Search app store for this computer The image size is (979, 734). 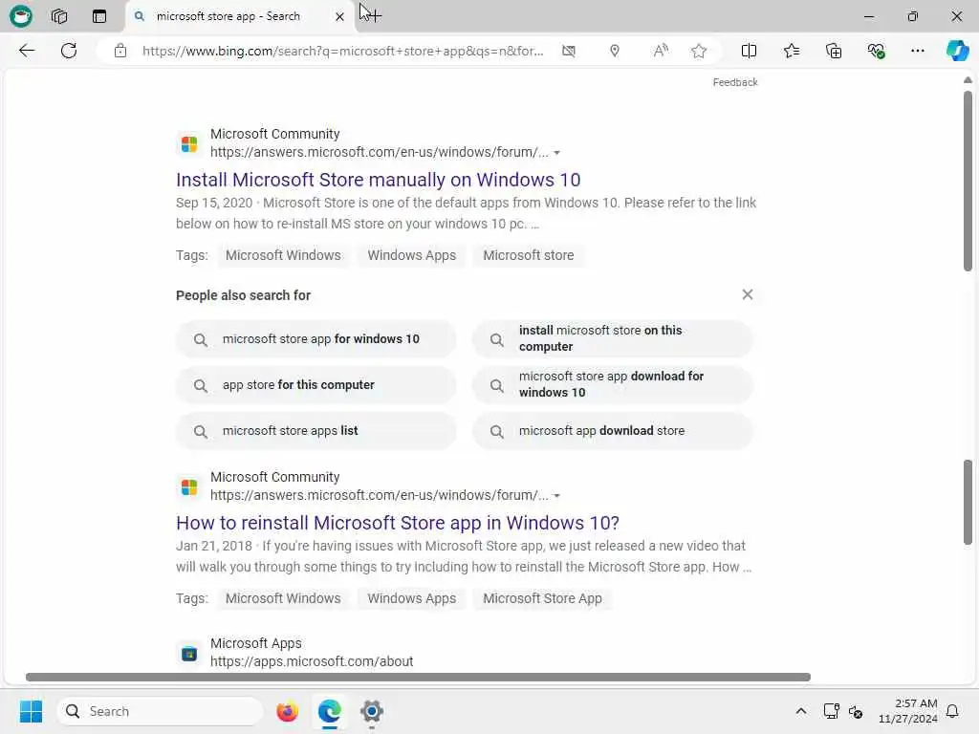(x=315, y=385)
